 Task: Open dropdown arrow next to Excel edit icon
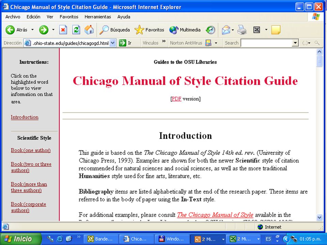[266, 30]
